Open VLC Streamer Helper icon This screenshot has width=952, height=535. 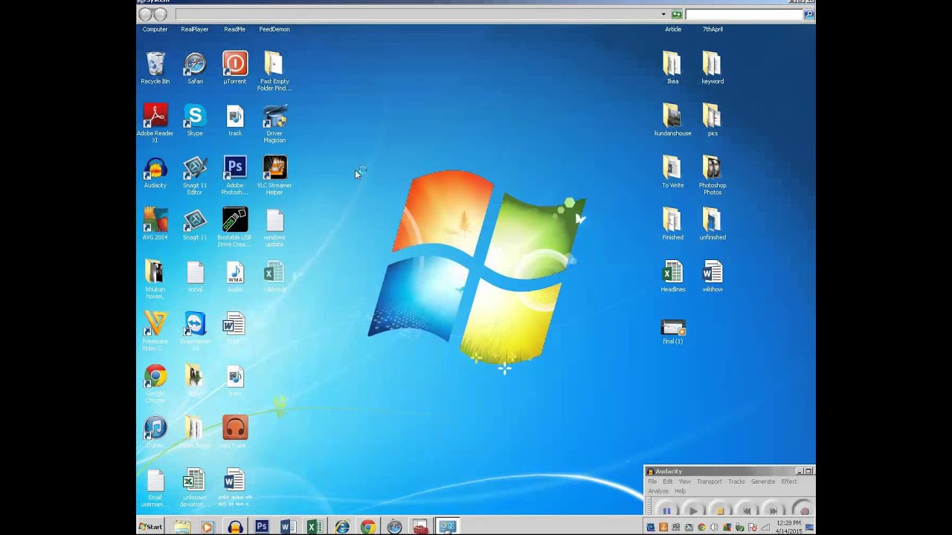pos(274,175)
